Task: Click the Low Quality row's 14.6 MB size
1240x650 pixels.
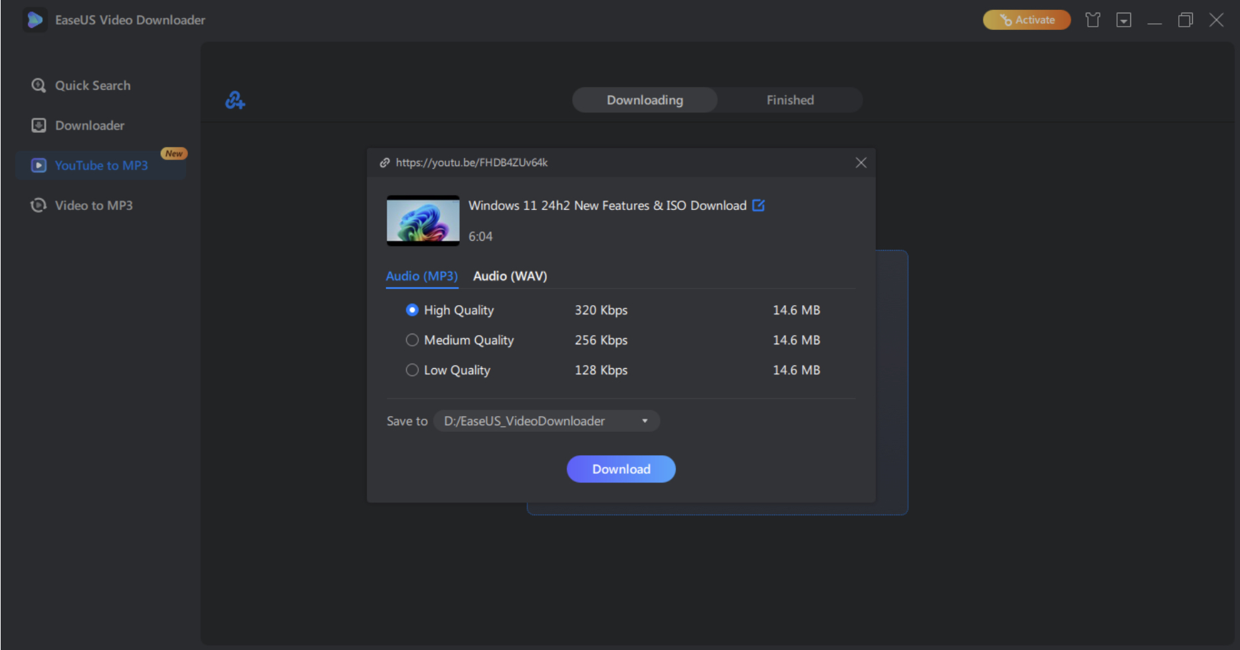Action: coord(797,370)
